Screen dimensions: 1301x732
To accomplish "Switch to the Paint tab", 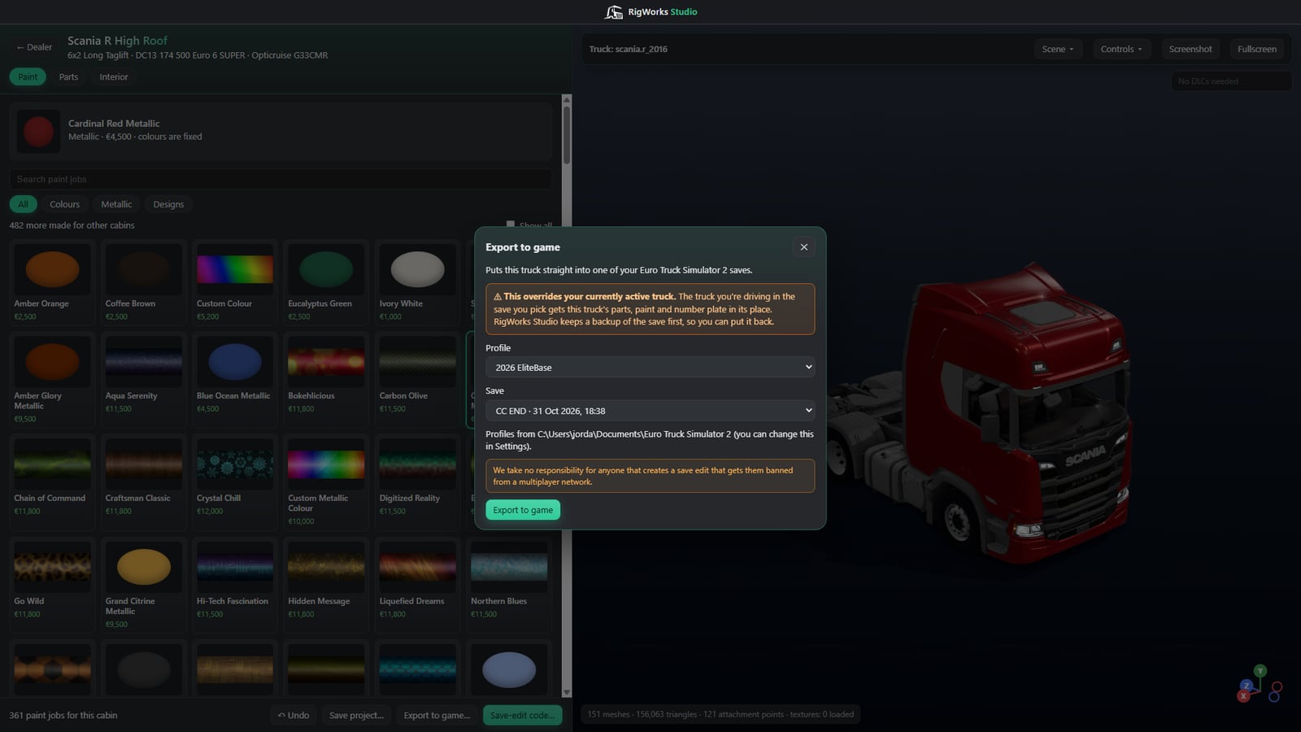I will point(28,77).
